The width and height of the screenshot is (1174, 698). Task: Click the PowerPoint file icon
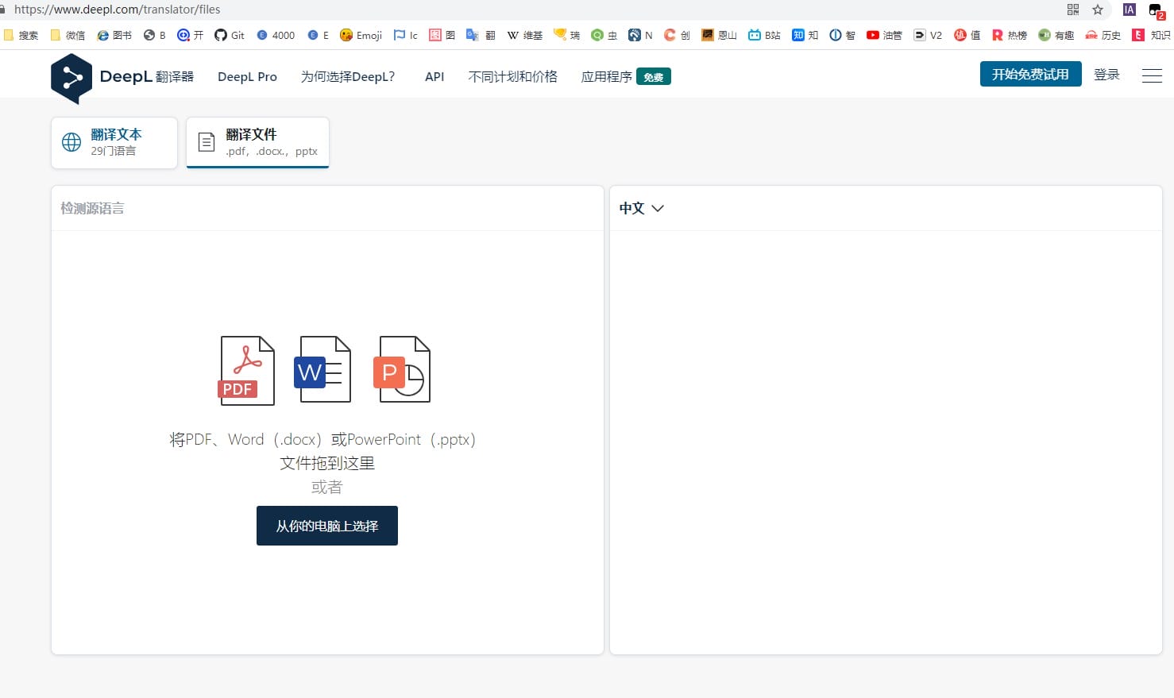click(x=402, y=371)
